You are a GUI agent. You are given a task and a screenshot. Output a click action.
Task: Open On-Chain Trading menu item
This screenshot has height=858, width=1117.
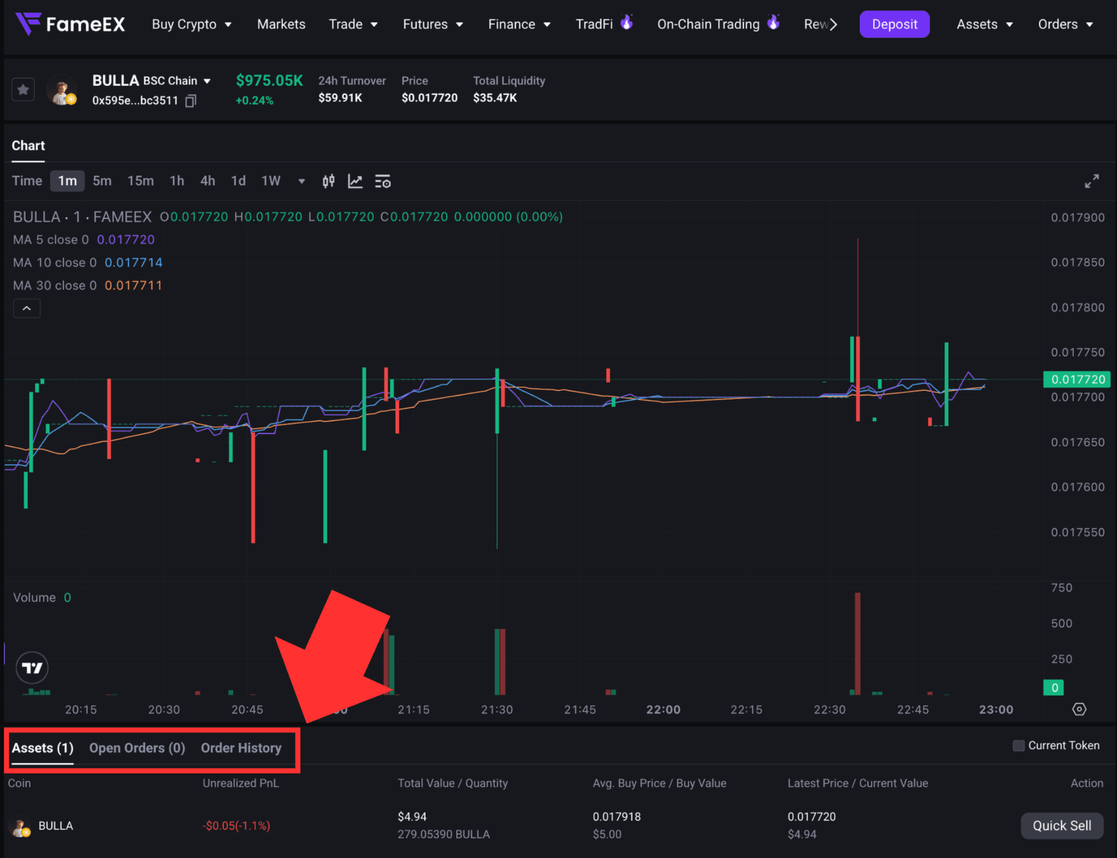tap(708, 24)
